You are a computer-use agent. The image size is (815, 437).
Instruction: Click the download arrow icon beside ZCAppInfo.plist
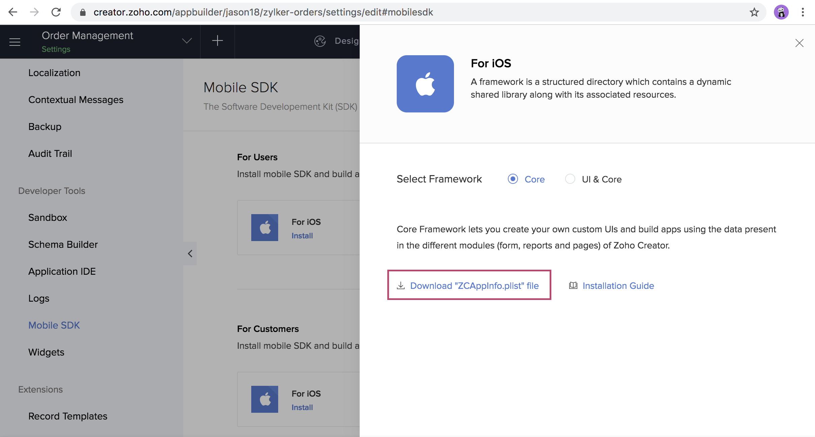click(x=401, y=285)
